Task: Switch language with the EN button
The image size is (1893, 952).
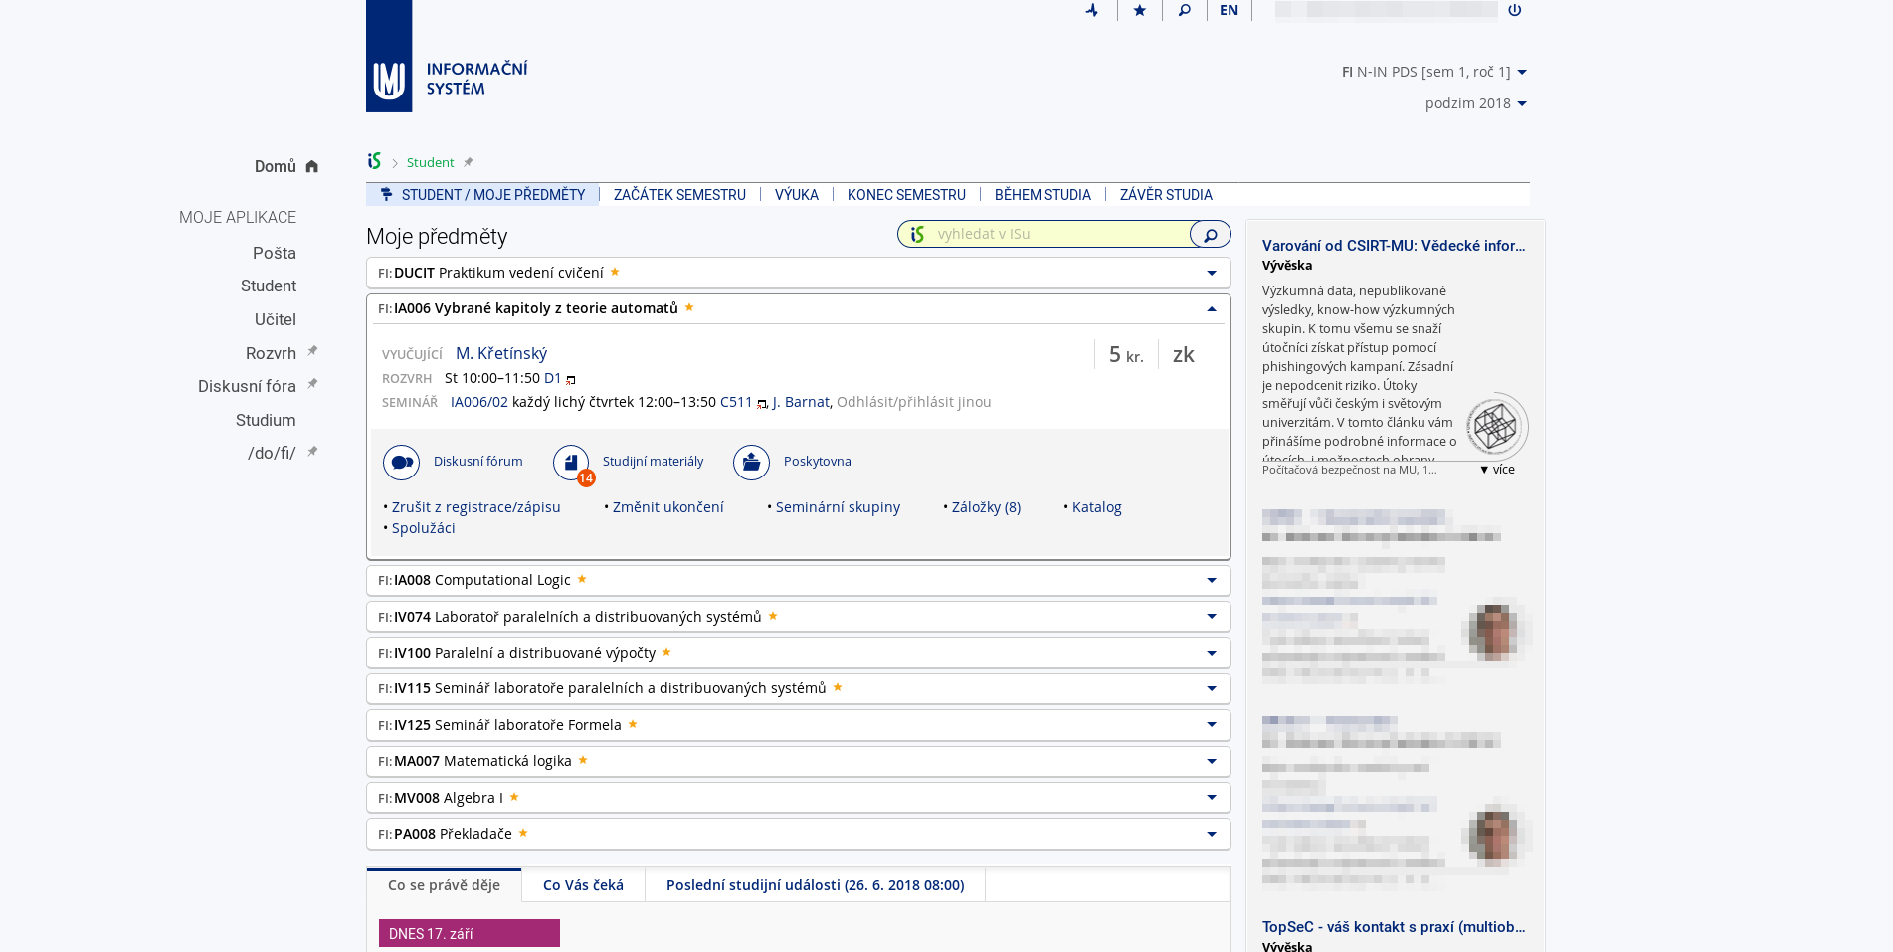Action: tap(1229, 10)
